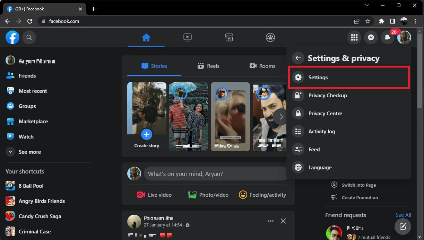Open the Marketplace tab in top bar
Screen dimensions: 424x240
point(229,37)
